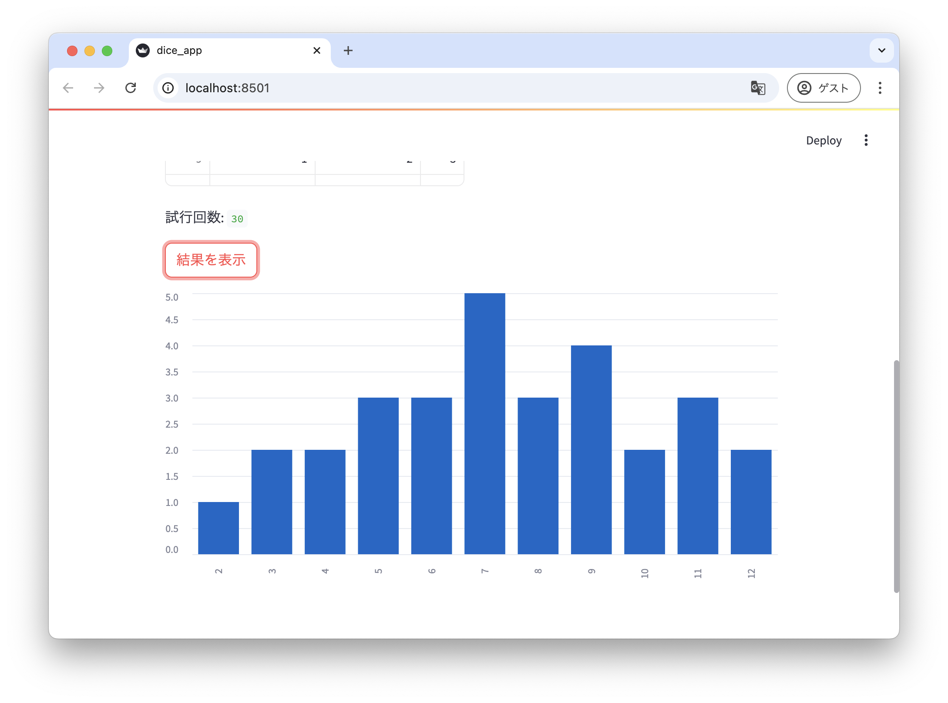948x703 pixels.
Task: Click the browser reload icon
Action: [x=131, y=88]
